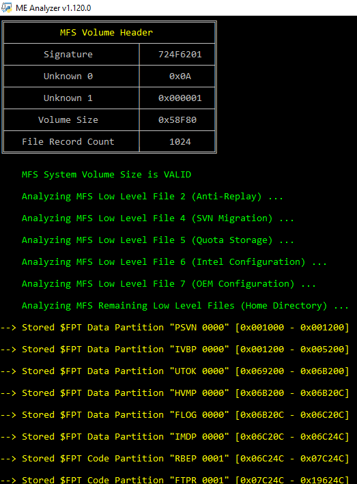The width and height of the screenshot is (357, 484).
Task: Select the Signature value 724F6201
Action: pyautogui.click(x=180, y=55)
